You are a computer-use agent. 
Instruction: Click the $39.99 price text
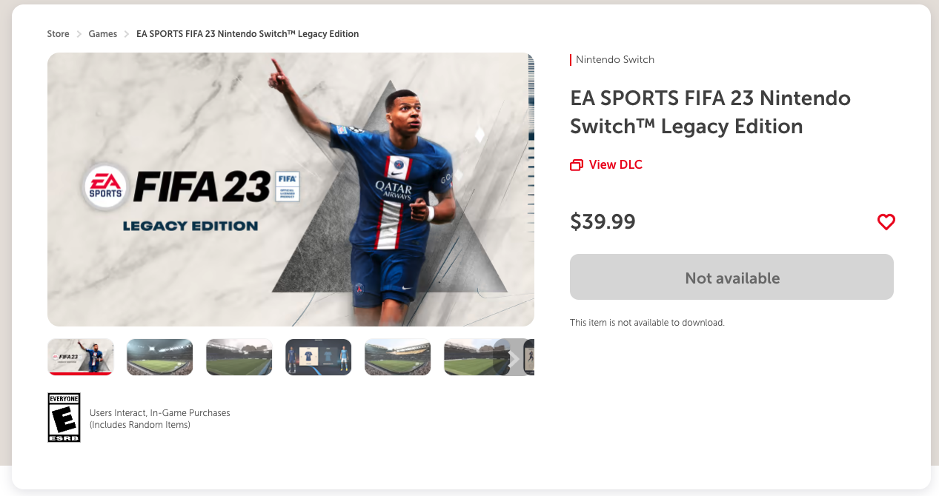pyautogui.click(x=603, y=222)
